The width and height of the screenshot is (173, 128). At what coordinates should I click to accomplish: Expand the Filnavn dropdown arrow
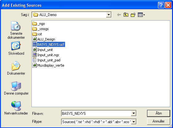[x=134, y=113]
